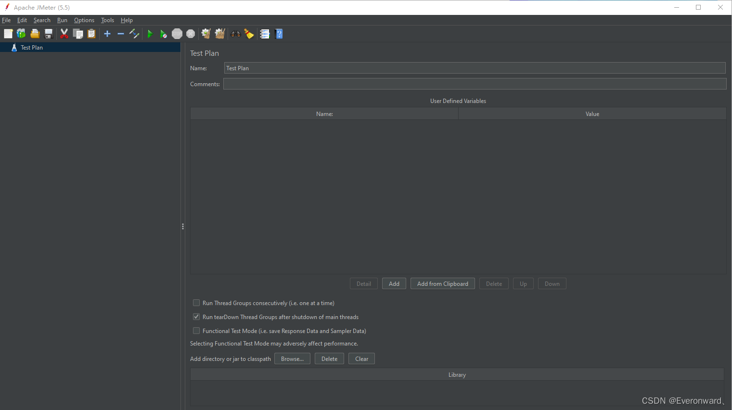Open the Templates icon in the toolbar

[x=21, y=34]
